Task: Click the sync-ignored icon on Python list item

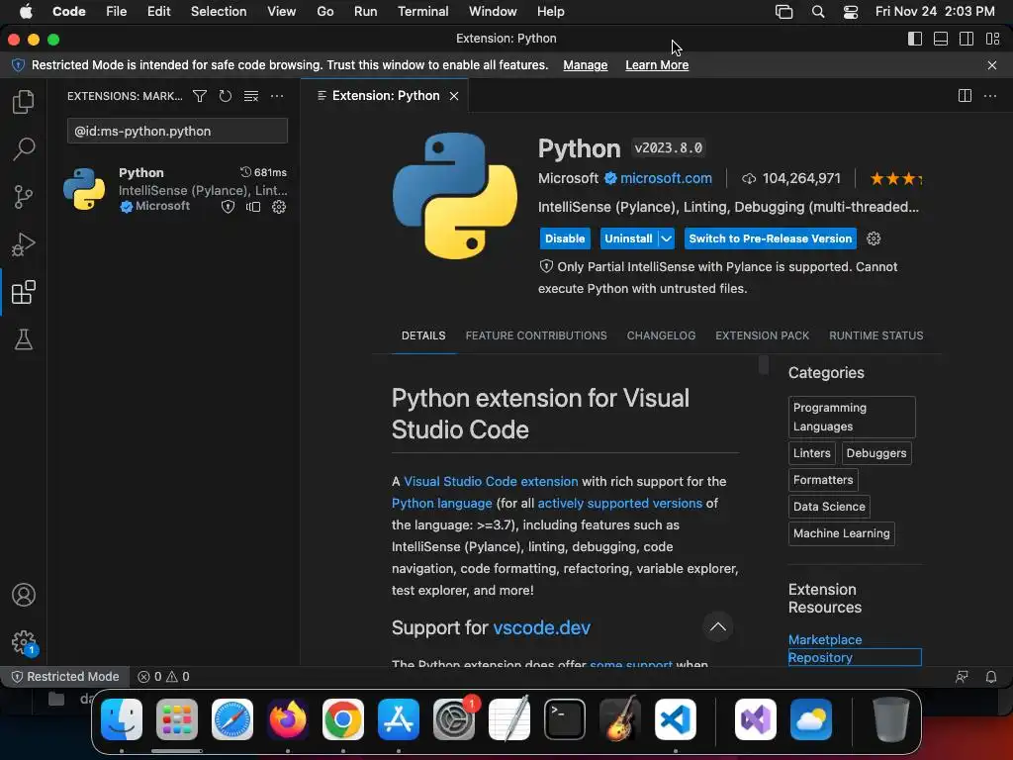Action: coord(253,207)
